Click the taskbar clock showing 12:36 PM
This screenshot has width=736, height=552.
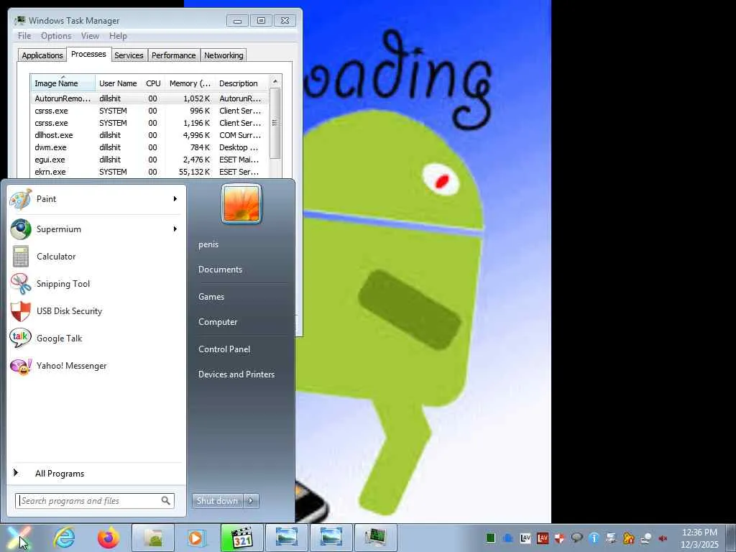699,538
